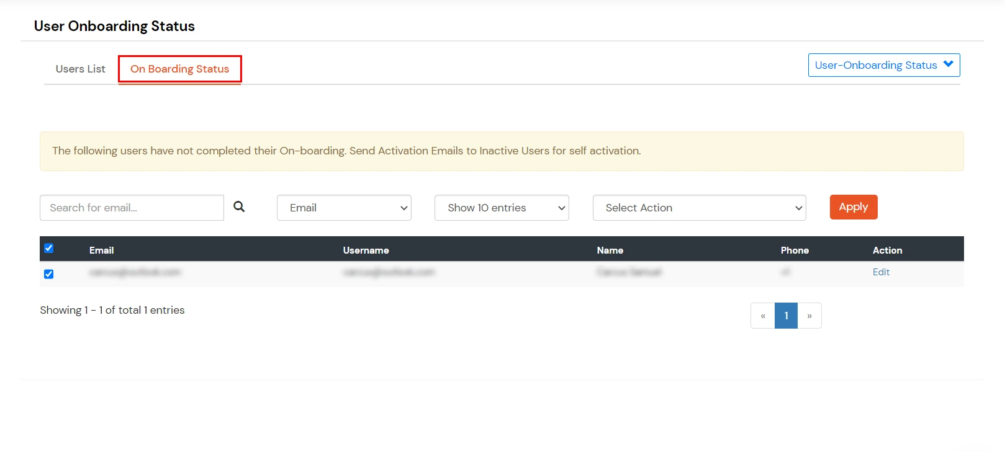
Task: Uncheck the first user row checkbox
Action: [x=48, y=274]
